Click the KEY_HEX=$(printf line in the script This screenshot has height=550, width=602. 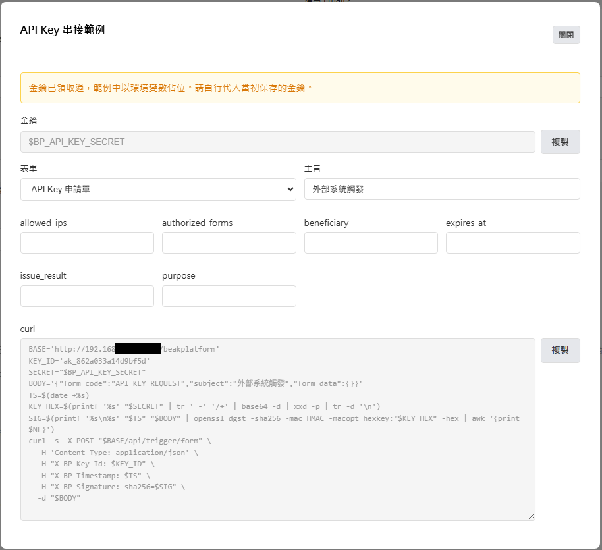204,407
